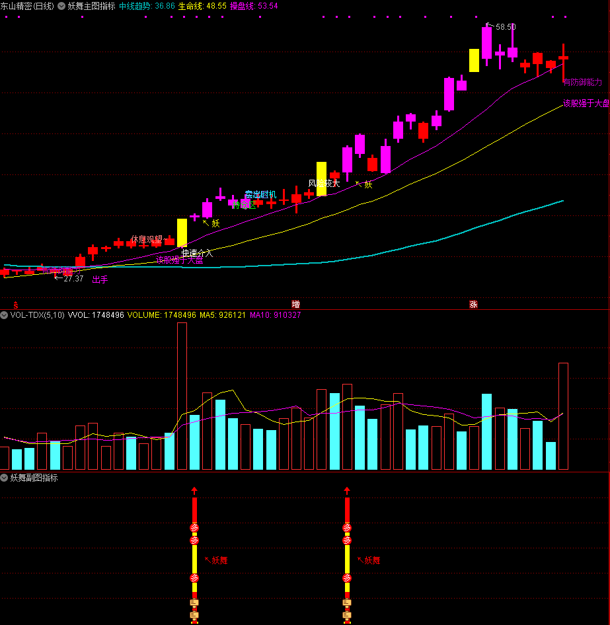Click the 27.37 low price marker

[x=73, y=279]
